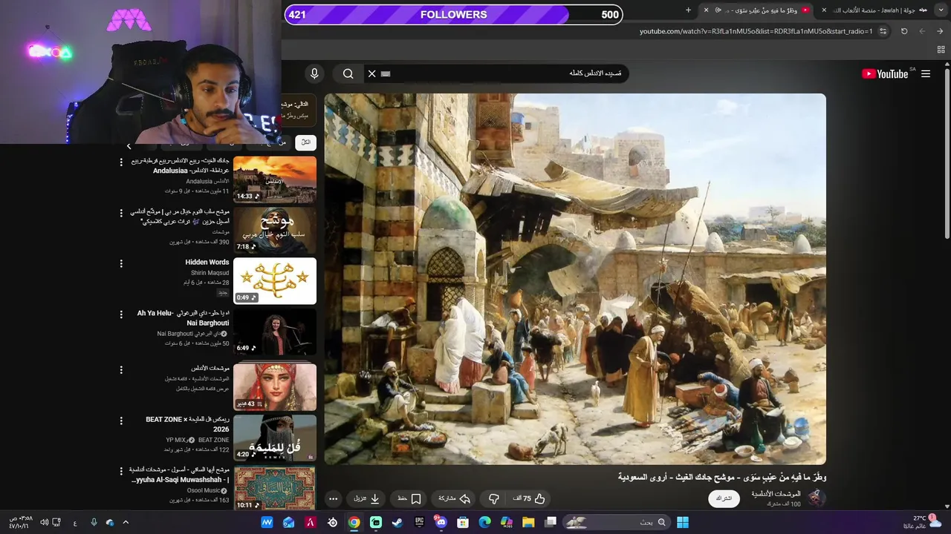951x534 pixels.
Task: Select the الكل filter chip
Action: click(305, 142)
